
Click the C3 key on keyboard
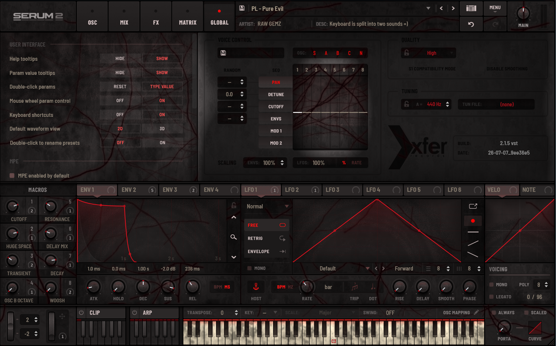tap(334, 333)
